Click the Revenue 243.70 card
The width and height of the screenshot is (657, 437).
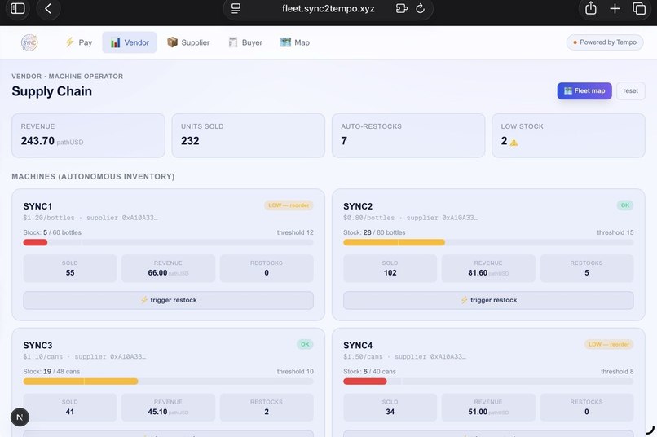pyautogui.click(x=88, y=135)
